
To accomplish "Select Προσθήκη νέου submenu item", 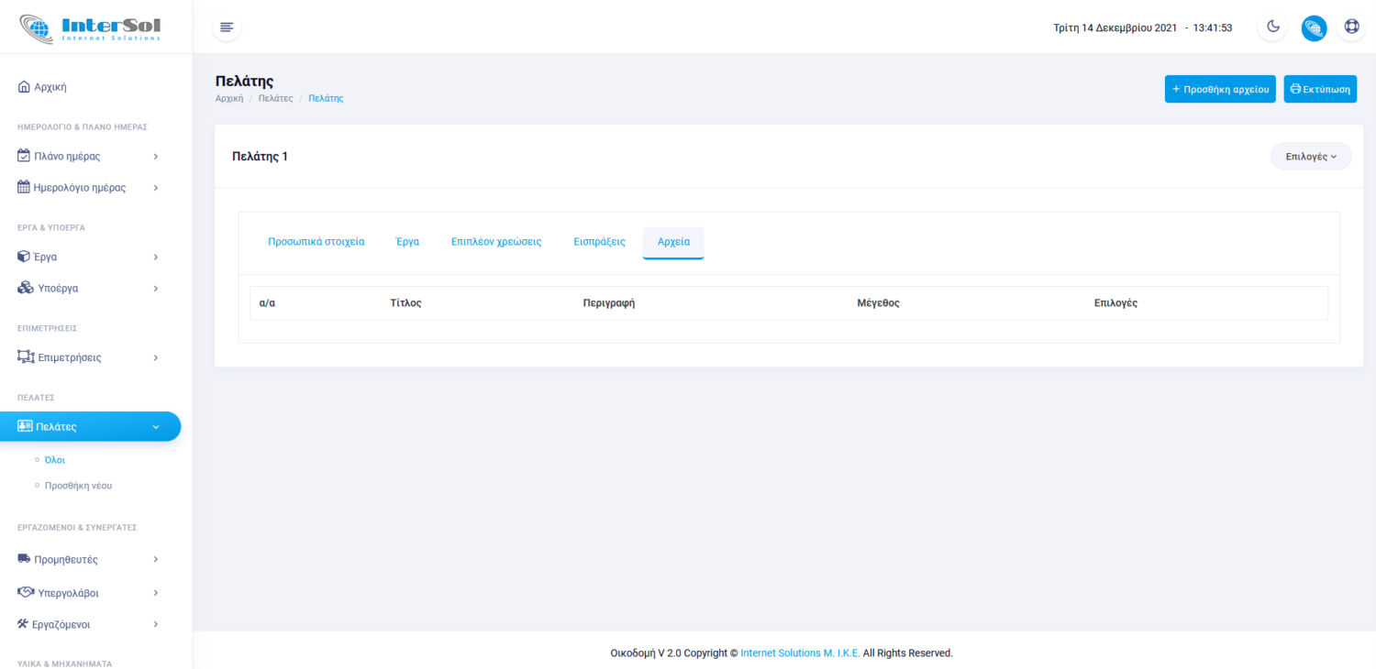I will point(78,486).
